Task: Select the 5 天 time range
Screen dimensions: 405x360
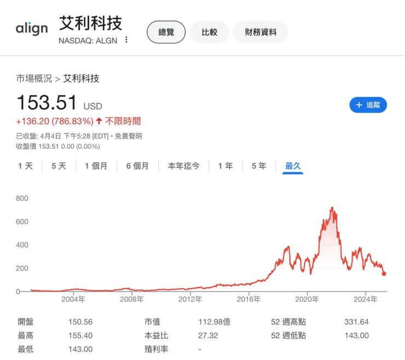Action: [x=59, y=166]
